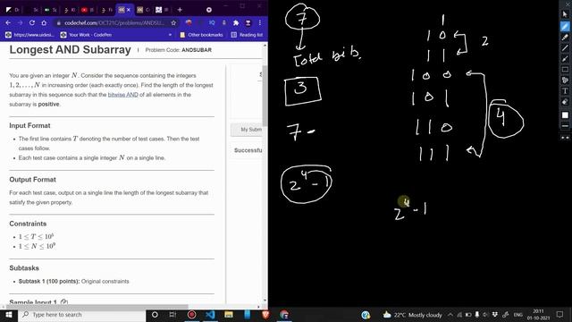572x322 pixels.
Task: Open the screen recorder taskbar icon
Action: [191, 315]
